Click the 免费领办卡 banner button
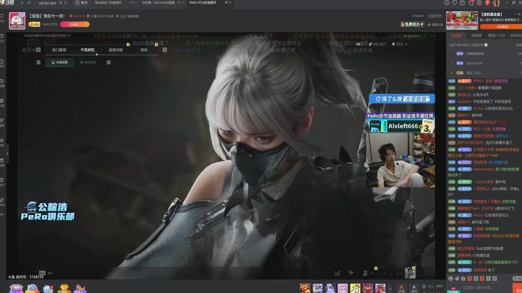Screen dimensions: 522x293 pos(412,24)
